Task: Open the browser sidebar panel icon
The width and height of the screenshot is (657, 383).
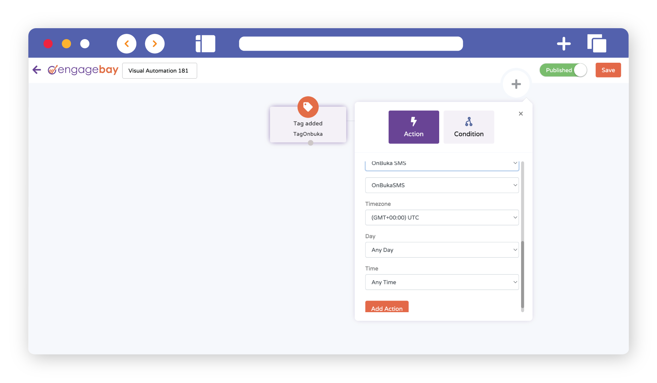Action: click(x=205, y=44)
